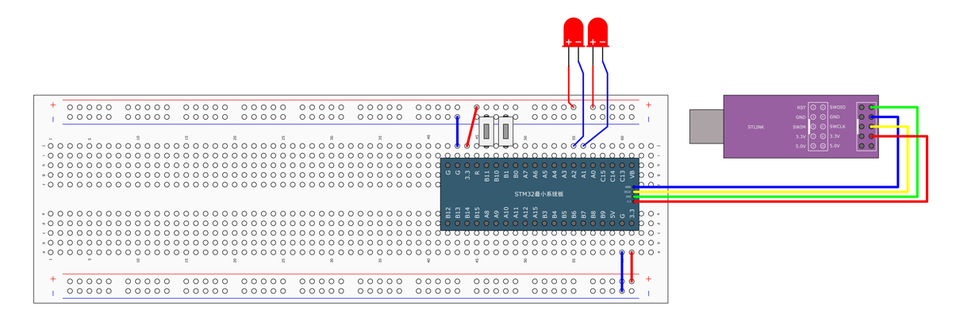Viewport: 960px width, 325px height.
Task: Click STM32 pin label B9
Action: pos(603,214)
